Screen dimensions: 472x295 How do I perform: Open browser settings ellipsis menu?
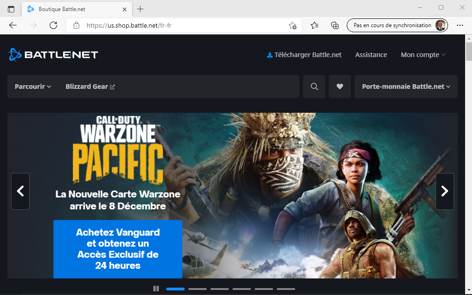[460, 26]
